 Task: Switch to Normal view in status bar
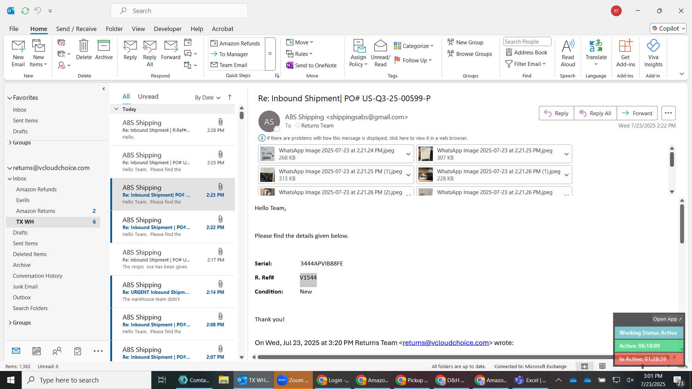tap(585, 366)
